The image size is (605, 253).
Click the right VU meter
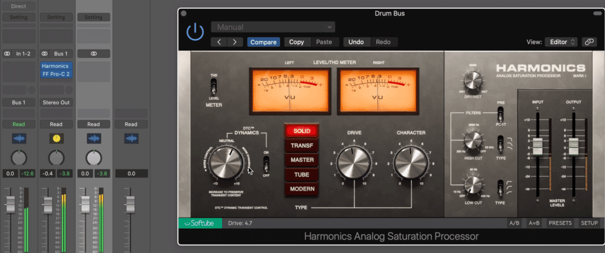click(x=378, y=92)
